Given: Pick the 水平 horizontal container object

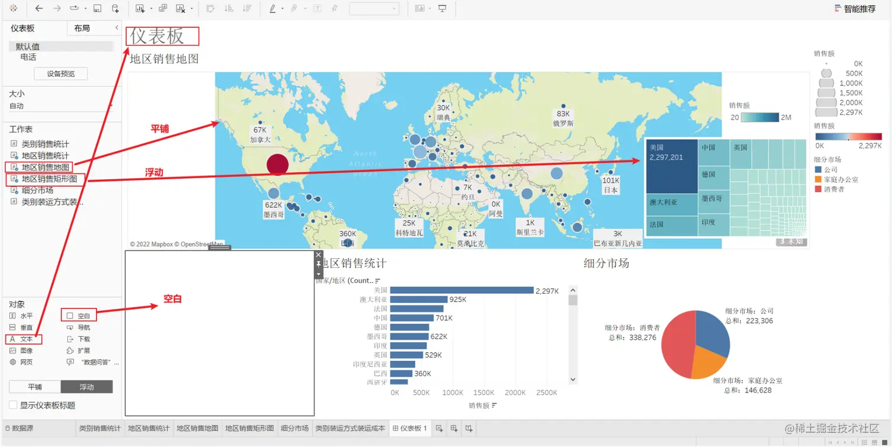Looking at the screenshot, I should (x=22, y=316).
